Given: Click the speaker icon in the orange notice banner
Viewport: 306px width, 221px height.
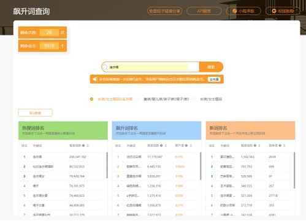Looking at the screenshot, I should point(95,79).
